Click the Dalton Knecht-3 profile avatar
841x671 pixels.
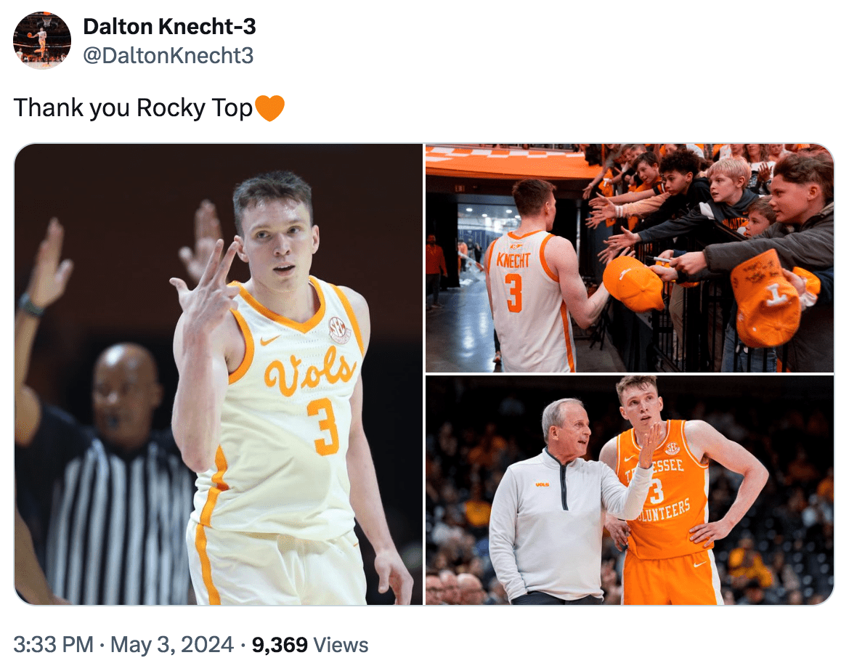click(x=42, y=41)
